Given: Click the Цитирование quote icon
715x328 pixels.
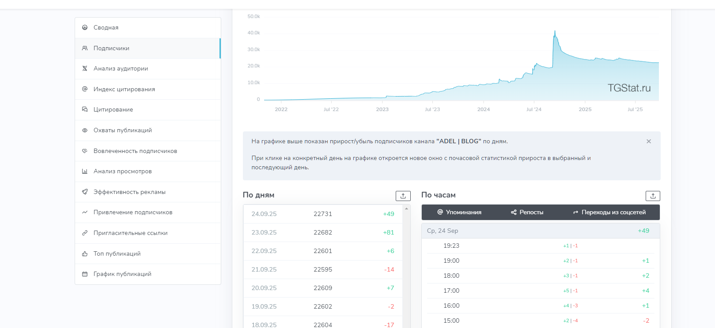Looking at the screenshot, I should coord(85,109).
